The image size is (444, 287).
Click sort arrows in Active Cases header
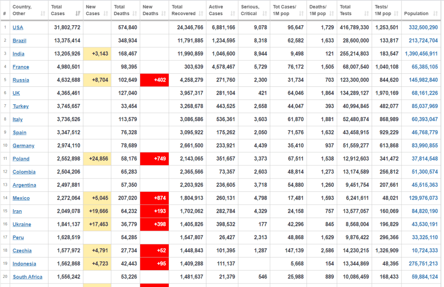pyautogui.click(x=232, y=14)
